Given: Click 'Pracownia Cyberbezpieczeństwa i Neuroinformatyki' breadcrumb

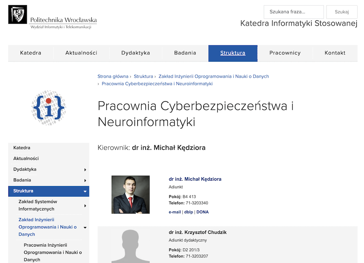Looking at the screenshot, I should (157, 84).
